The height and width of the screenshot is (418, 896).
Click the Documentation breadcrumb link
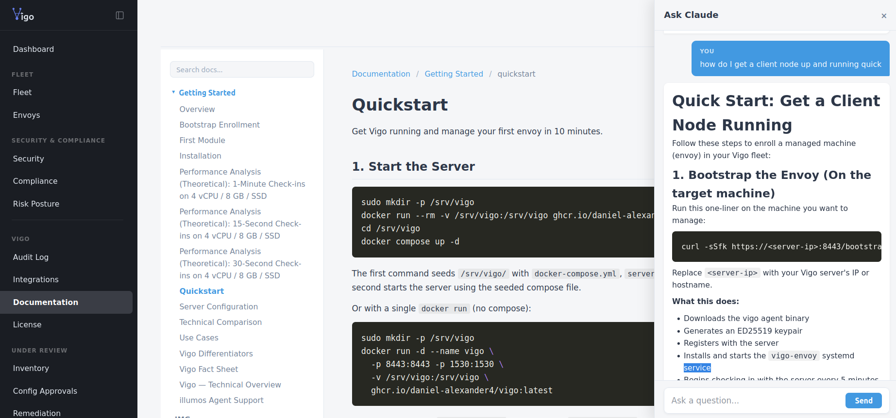click(x=381, y=74)
